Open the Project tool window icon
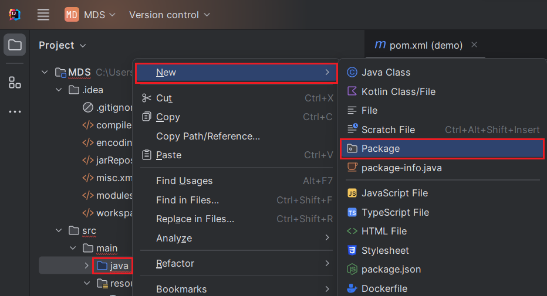The image size is (547, 296). click(x=15, y=45)
